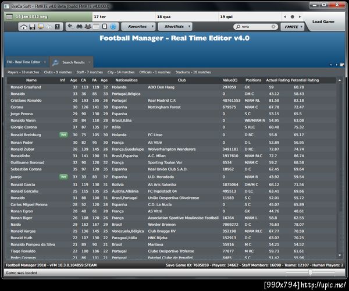Open the Favorites dropdown
Screen dimensions: 349x291
138,27
